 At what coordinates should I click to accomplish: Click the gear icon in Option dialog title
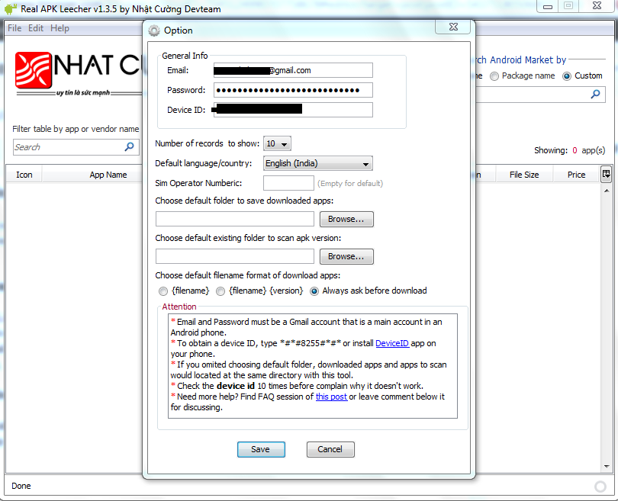(x=153, y=31)
